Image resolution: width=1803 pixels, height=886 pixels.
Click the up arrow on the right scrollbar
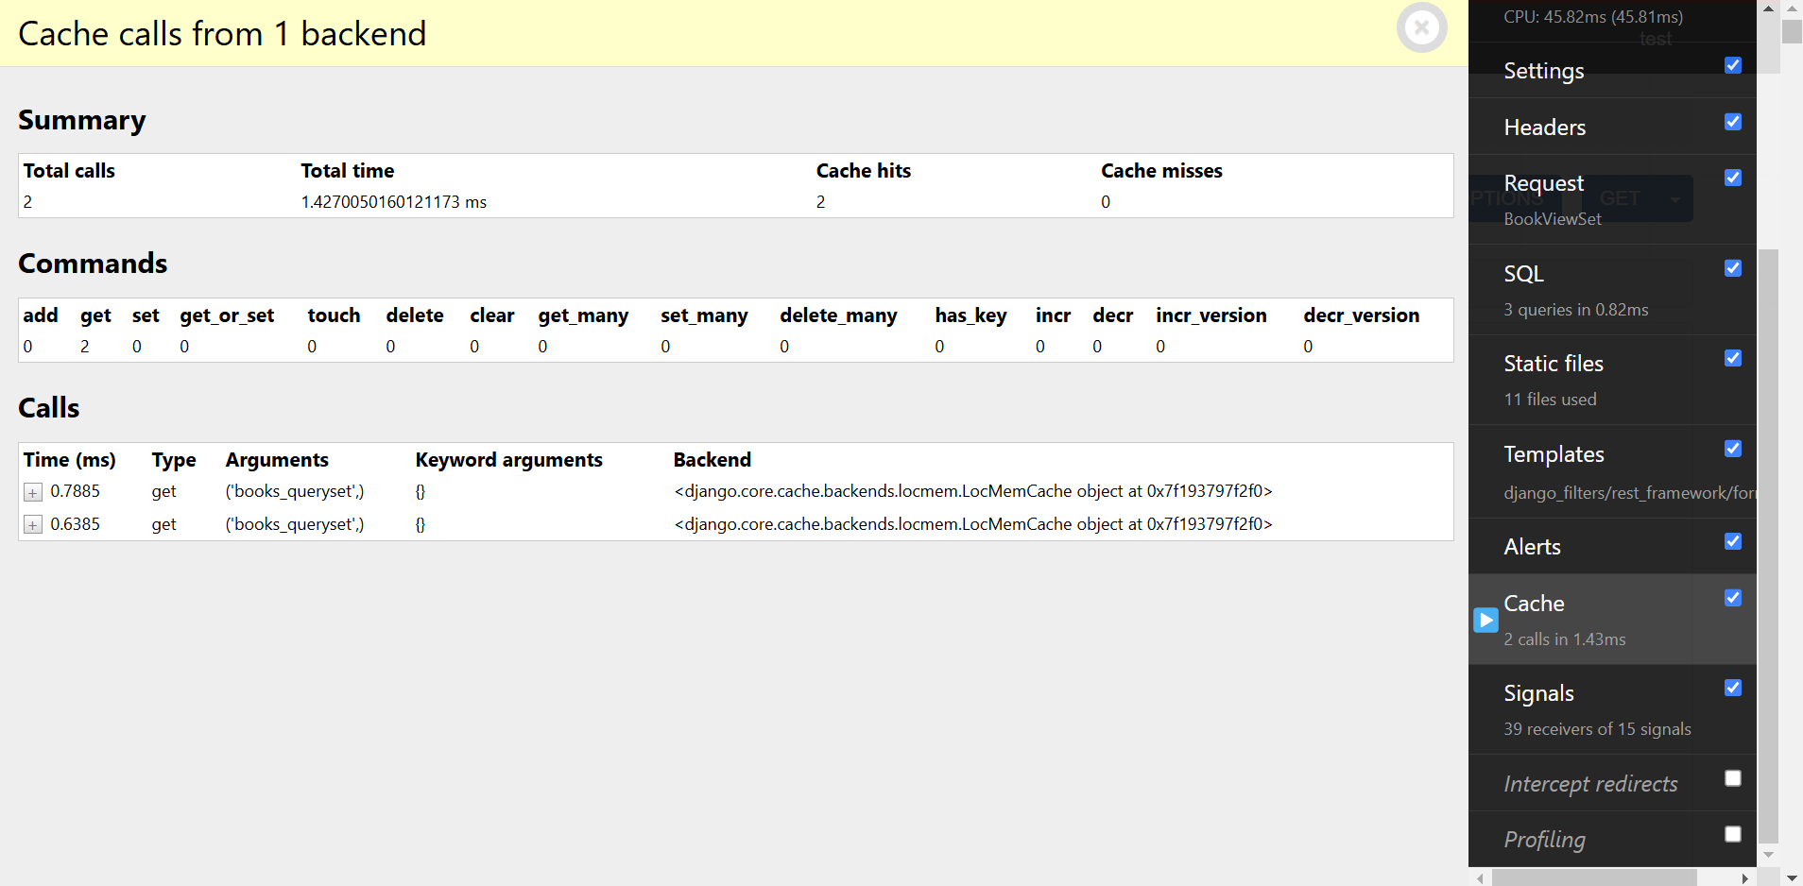pos(1767,9)
